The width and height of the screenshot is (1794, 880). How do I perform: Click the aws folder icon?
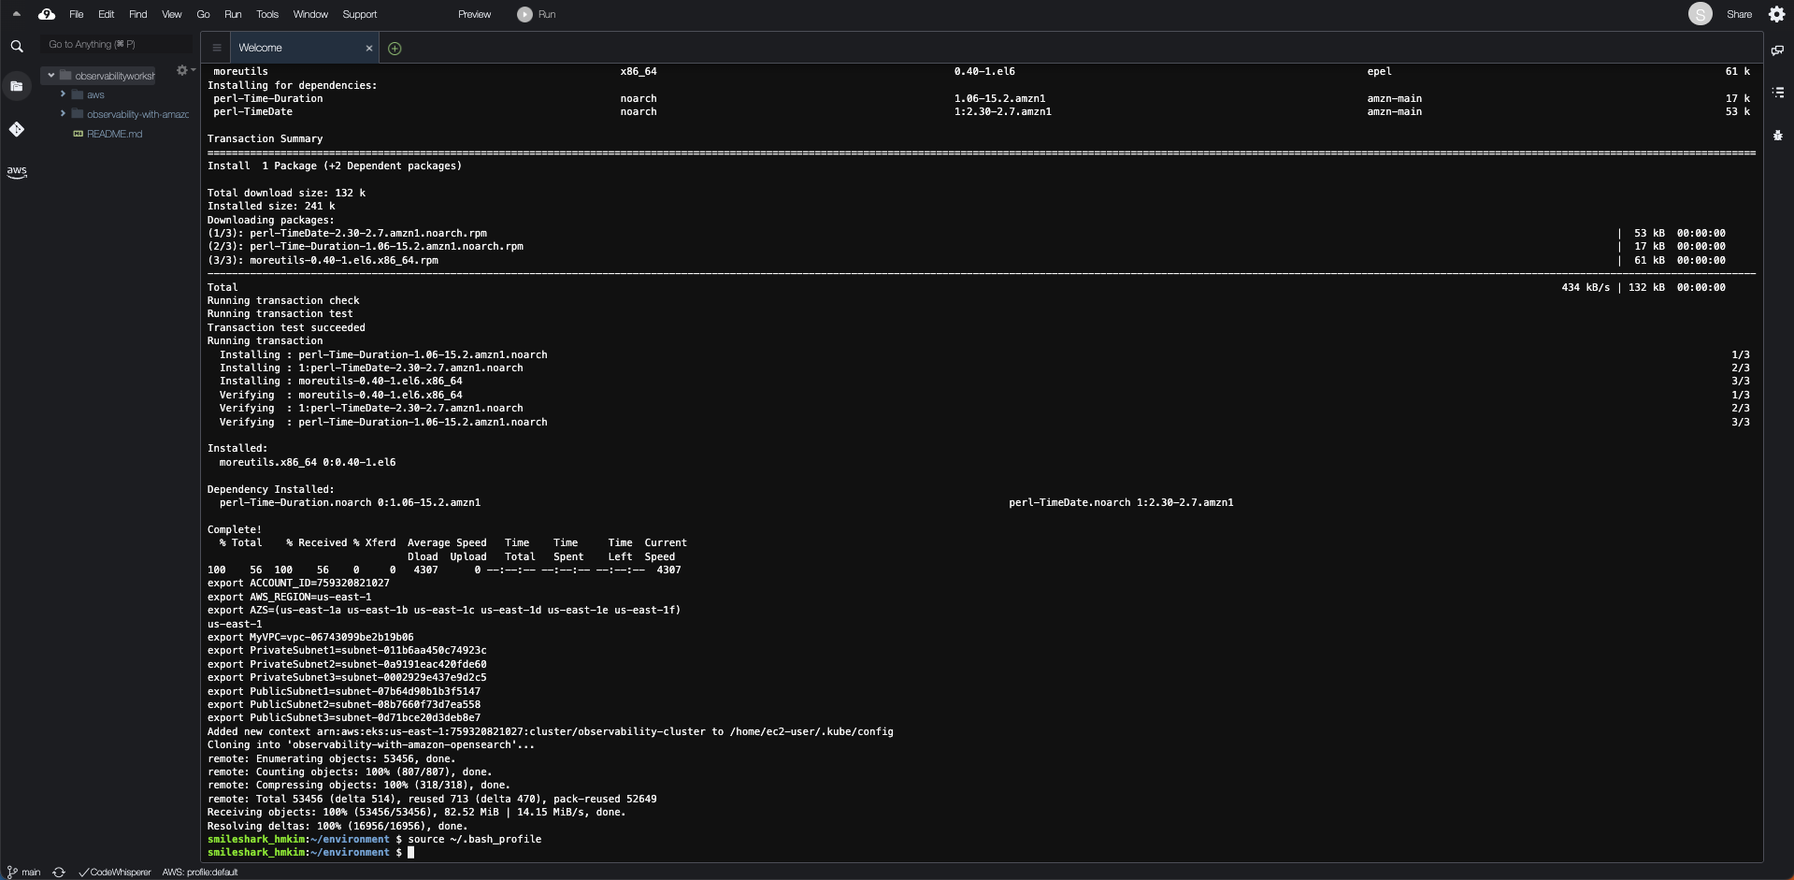tap(79, 94)
